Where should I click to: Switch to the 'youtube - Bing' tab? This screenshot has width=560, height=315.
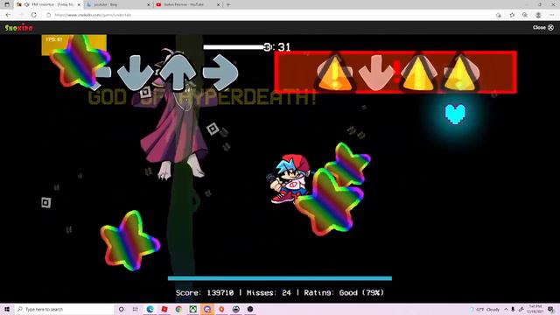click(118, 4)
